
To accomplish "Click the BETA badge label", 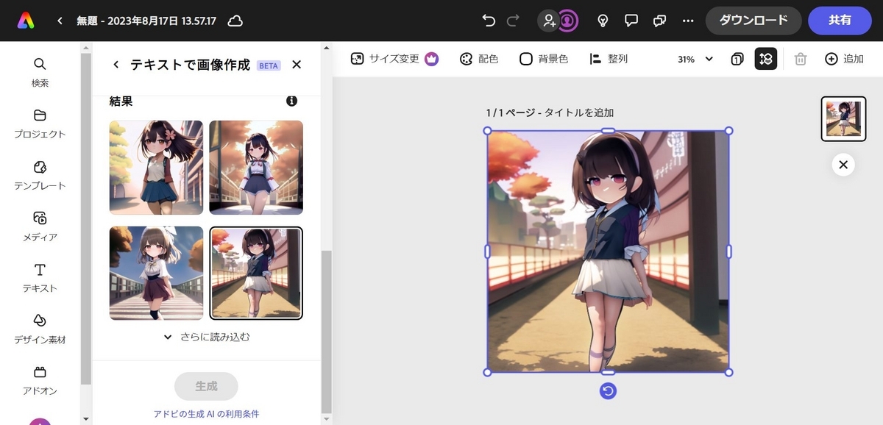I will click(269, 65).
